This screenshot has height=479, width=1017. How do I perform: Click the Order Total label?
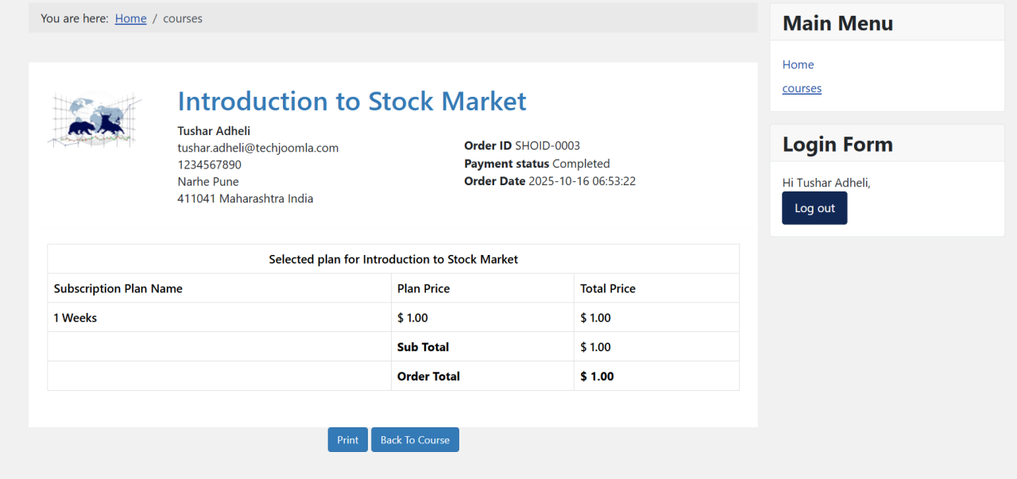[428, 377]
